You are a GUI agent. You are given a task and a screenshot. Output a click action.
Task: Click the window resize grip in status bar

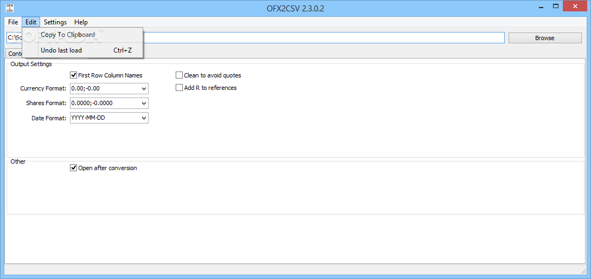coord(584,271)
